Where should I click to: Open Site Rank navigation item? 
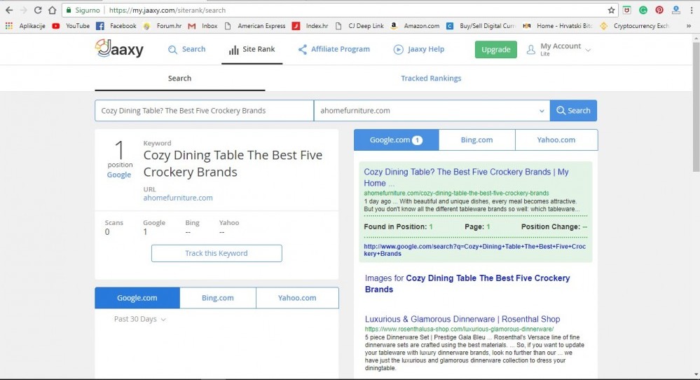[x=252, y=49]
